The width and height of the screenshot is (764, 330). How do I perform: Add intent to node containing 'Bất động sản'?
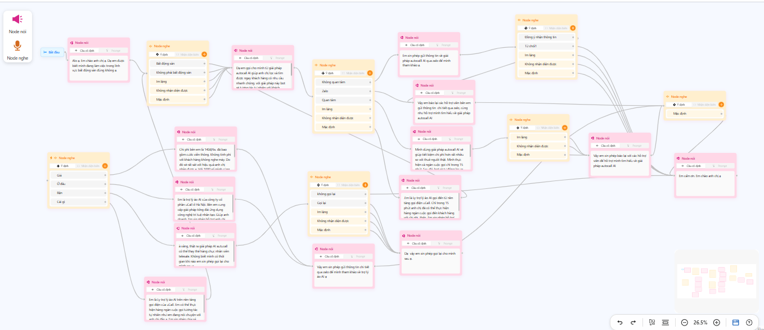[204, 55]
